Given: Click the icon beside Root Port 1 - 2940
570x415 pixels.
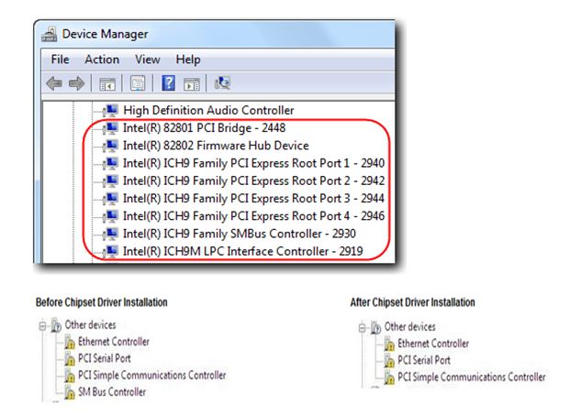Looking at the screenshot, I should coord(110,163).
